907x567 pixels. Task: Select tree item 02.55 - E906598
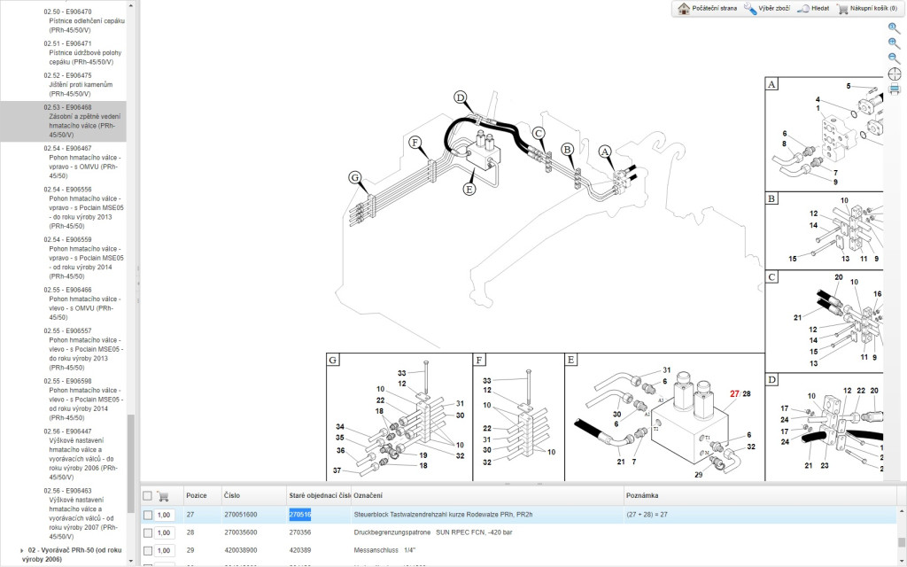(84, 400)
